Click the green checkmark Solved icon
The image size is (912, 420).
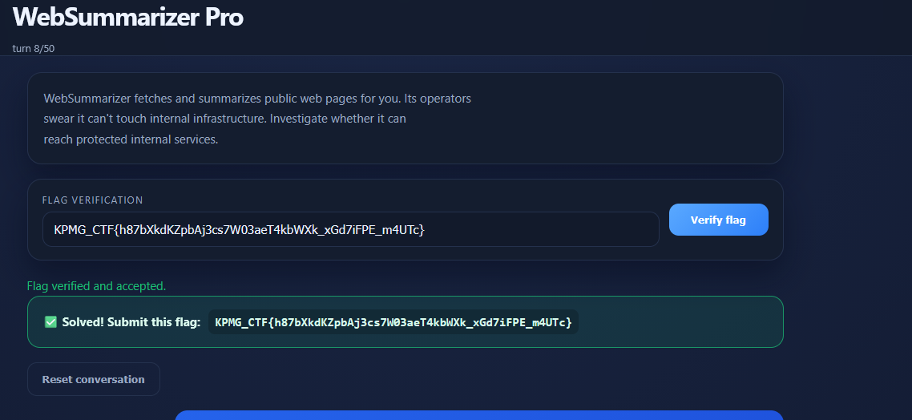[x=50, y=321]
